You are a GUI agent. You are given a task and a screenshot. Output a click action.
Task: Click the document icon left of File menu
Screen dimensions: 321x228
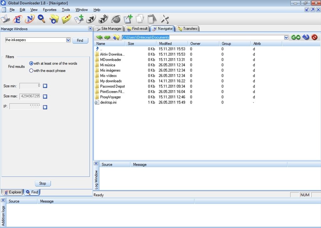coord(4,10)
